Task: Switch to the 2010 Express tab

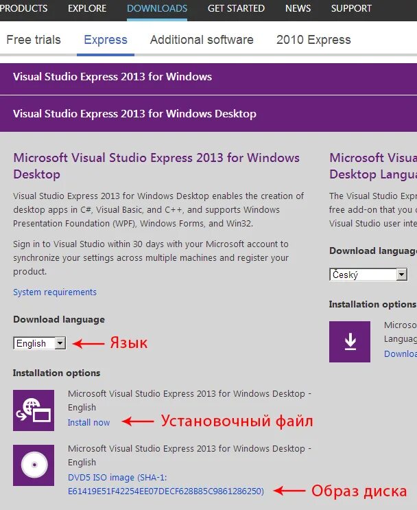Action: click(313, 40)
